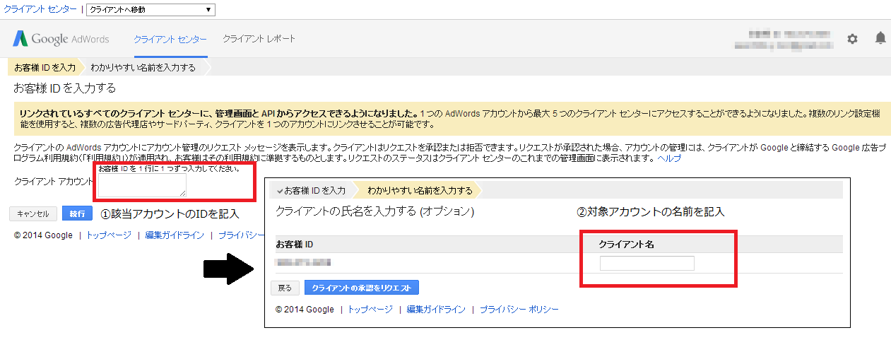Click the キャンセル button

(33, 213)
